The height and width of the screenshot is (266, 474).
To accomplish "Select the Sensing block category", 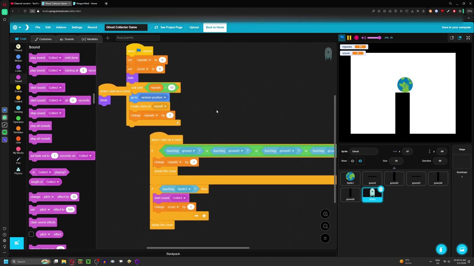I will click(18, 110).
